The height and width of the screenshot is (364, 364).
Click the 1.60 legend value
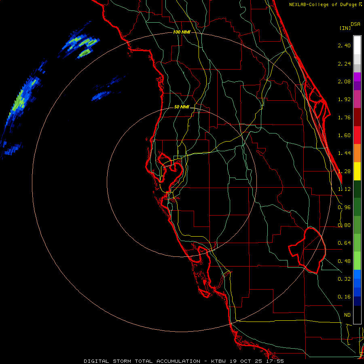(x=344, y=135)
